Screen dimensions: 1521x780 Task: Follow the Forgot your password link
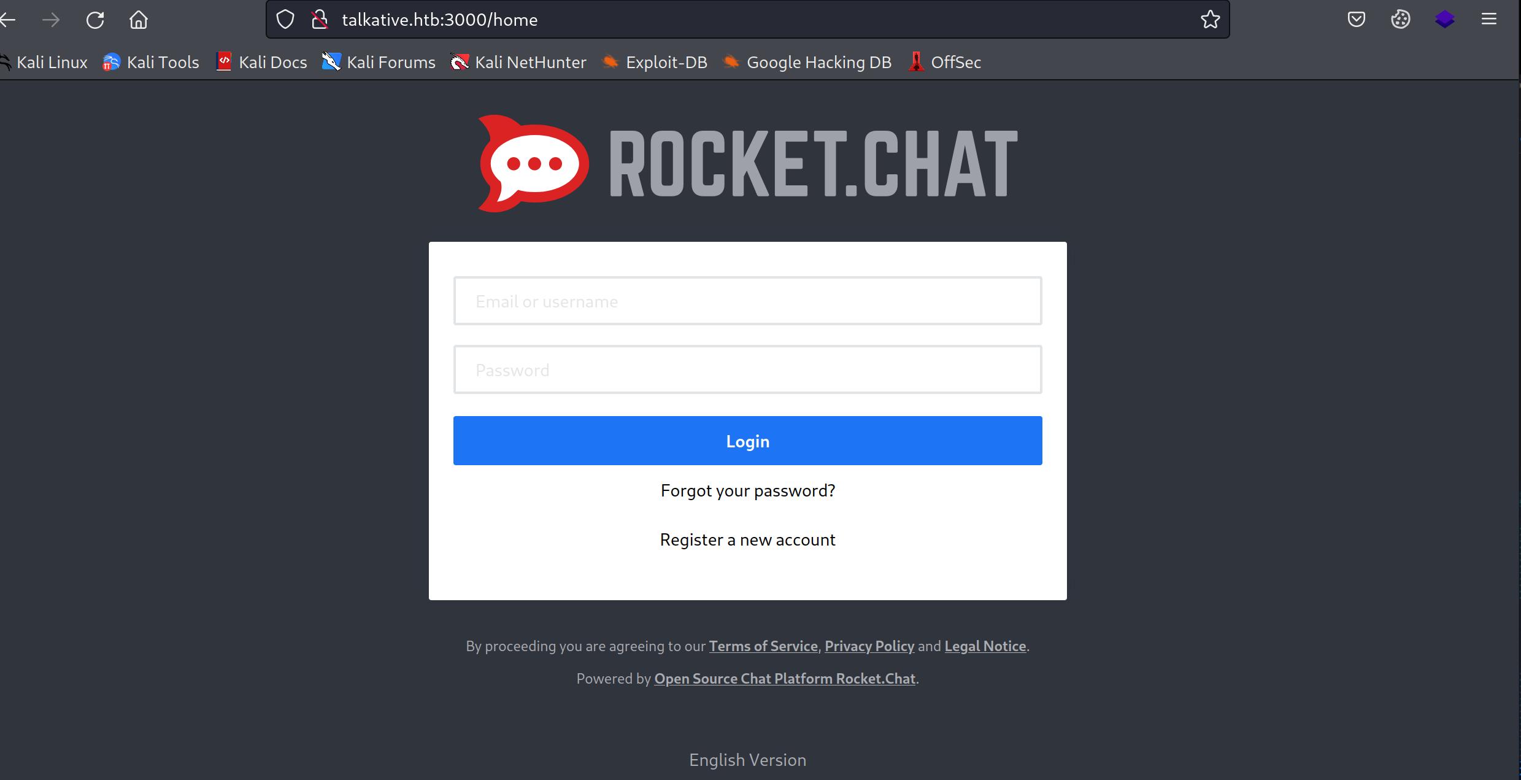[747, 490]
